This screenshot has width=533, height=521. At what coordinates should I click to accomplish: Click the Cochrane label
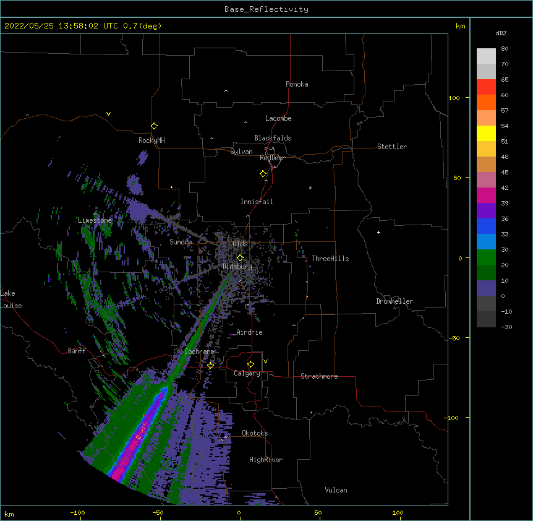tap(199, 351)
